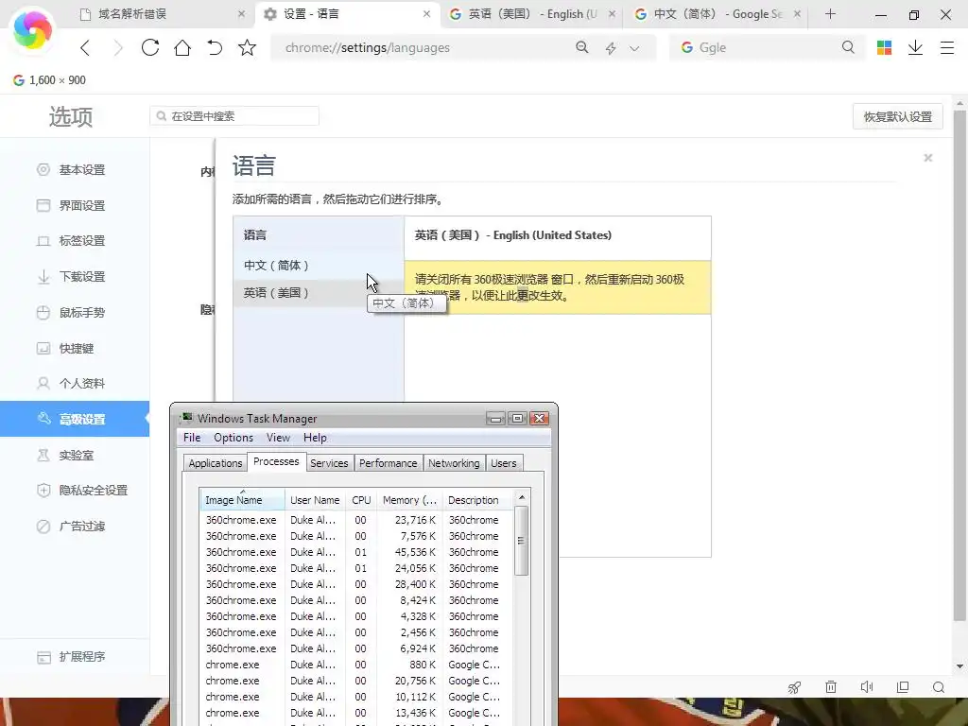Sort processes by User Name column
Viewport: 968px width, 726px height.
coord(315,500)
